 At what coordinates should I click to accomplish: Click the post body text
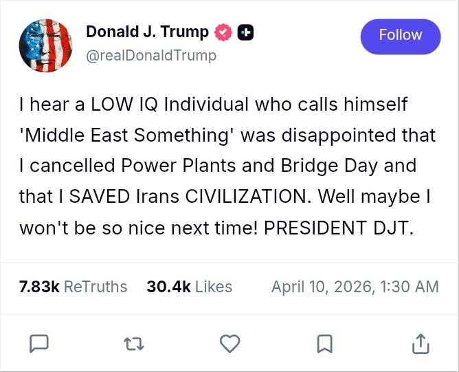click(227, 166)
